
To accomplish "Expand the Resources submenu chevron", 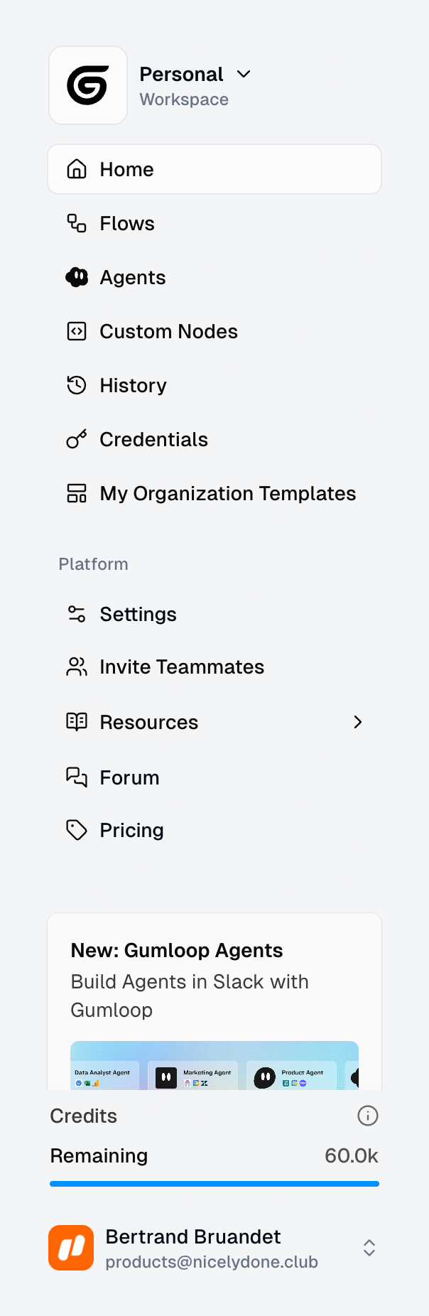I will tap(358, 722).
